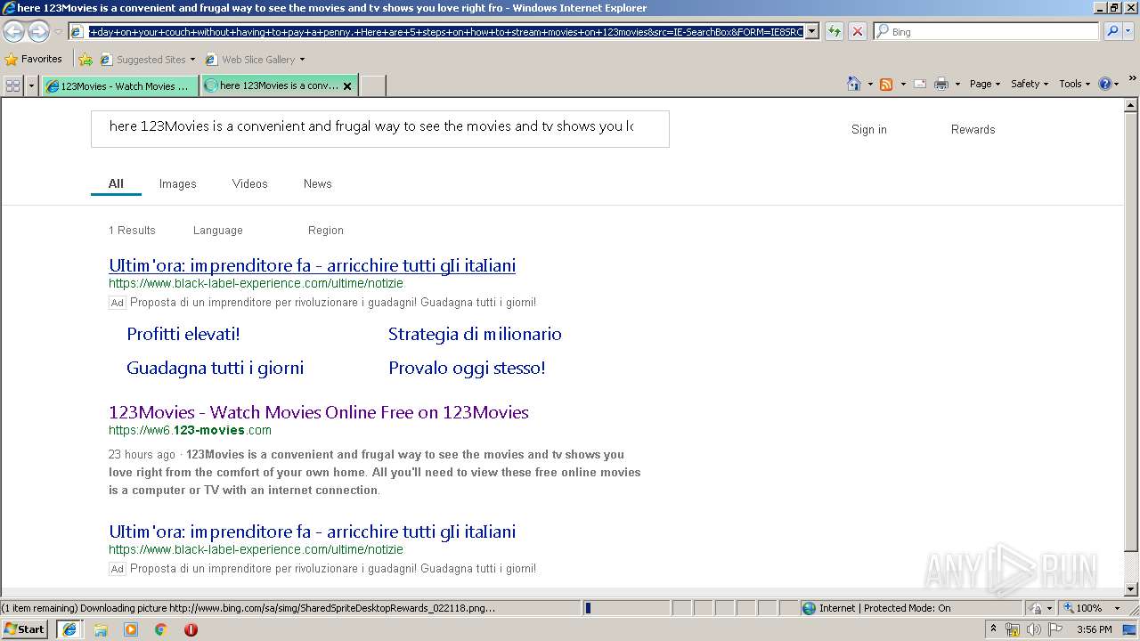The width and height of the screenshot is (1140, 641).
Task: Select the News search tab
Action: (x=317, y=183)
